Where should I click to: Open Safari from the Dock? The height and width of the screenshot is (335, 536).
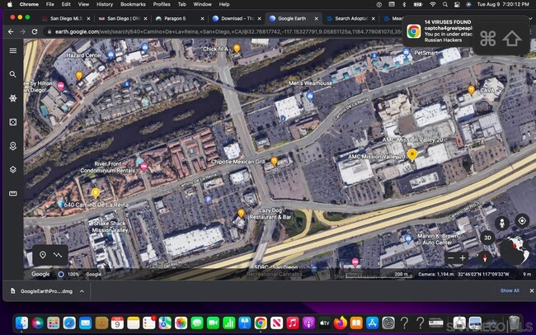tap(69, 323)
